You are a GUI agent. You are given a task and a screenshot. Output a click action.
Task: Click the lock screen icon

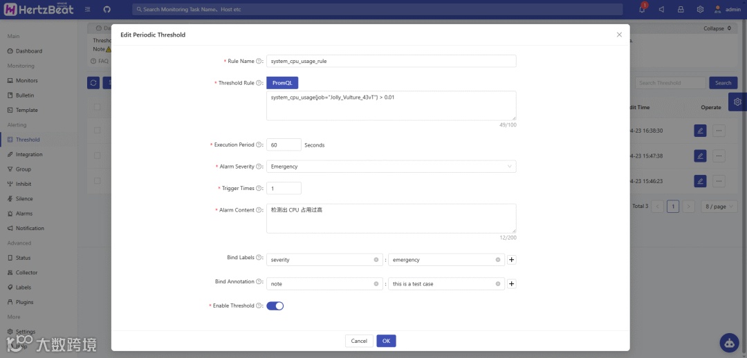pos(681,9)
